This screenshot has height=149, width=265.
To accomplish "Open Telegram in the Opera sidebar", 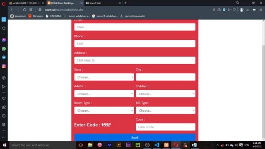I will coord(4,58).
